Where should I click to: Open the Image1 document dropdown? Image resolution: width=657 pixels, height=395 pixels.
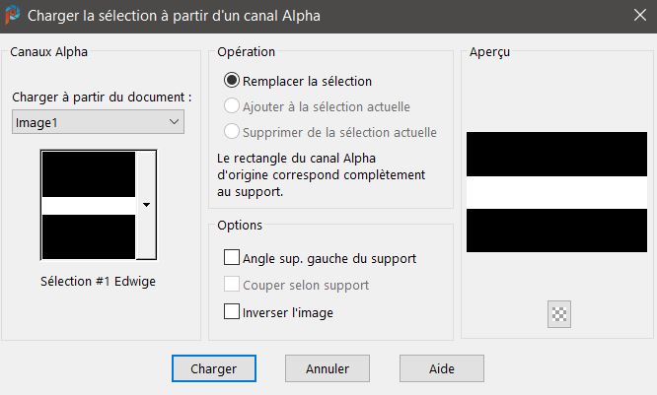[98, 121]
